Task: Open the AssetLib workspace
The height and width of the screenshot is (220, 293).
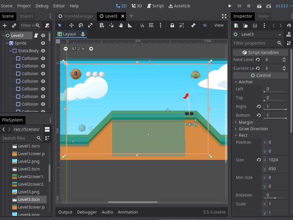Action: click(x=179, y=6)
